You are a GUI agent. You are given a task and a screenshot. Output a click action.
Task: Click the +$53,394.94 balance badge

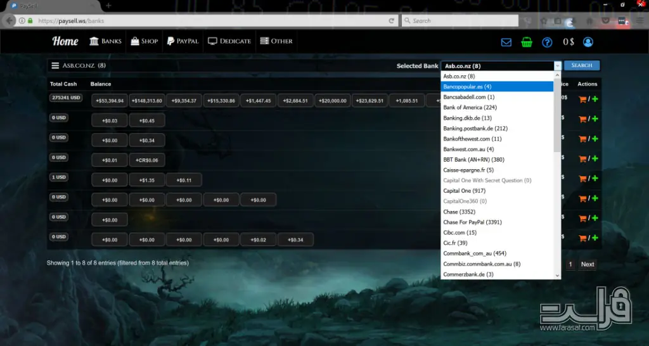[110, 101]
